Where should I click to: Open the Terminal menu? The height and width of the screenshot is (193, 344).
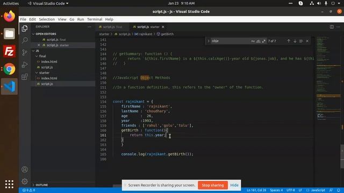95,19
